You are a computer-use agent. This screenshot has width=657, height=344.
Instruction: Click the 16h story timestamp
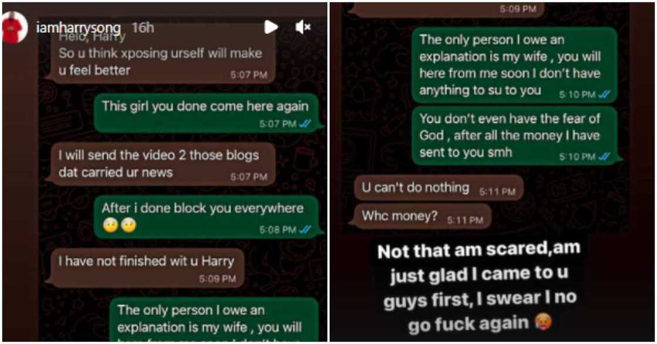click(x=143, y=27)
